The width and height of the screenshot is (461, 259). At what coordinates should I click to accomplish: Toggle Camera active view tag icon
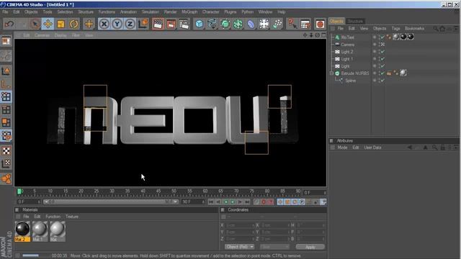[x=382, y=45]
